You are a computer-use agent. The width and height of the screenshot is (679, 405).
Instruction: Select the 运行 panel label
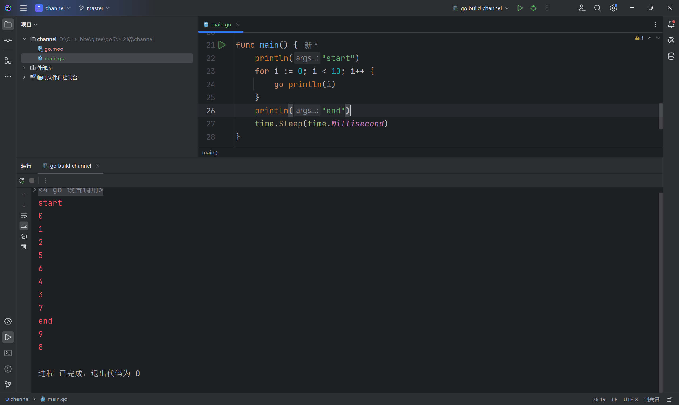pos(26,166)
